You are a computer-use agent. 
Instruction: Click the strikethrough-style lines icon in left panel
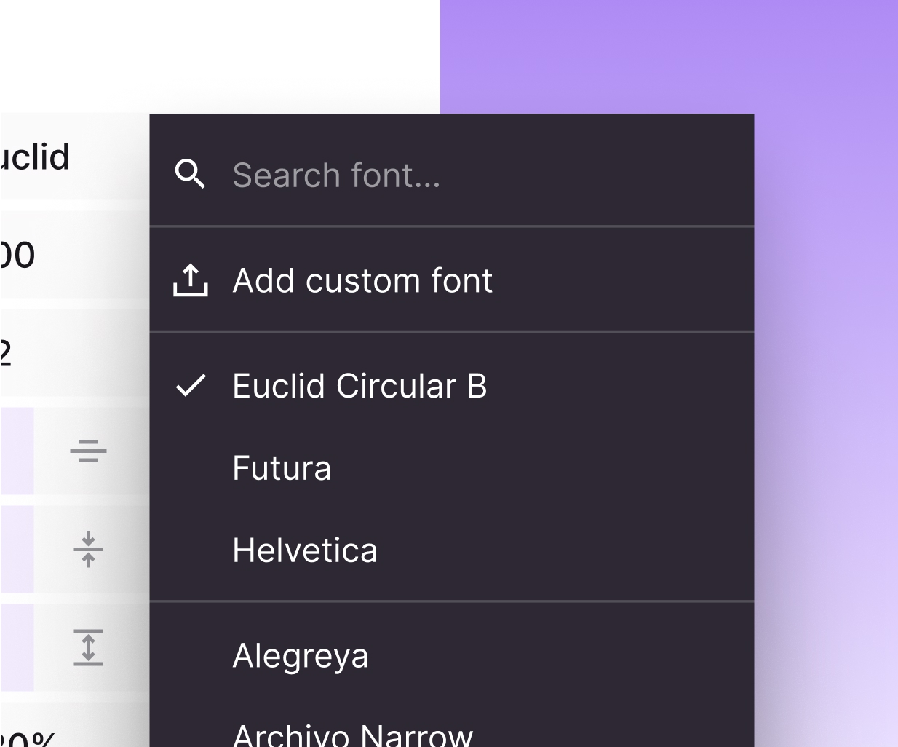pos(88,451)
